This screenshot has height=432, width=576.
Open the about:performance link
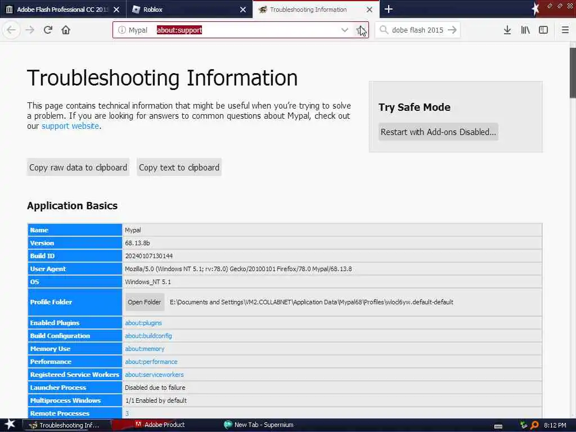tap(151, 362)
